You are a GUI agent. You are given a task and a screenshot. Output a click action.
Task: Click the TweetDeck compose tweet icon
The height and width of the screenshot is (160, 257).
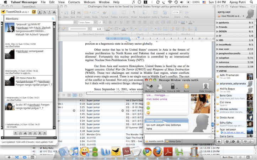point(34,12)
